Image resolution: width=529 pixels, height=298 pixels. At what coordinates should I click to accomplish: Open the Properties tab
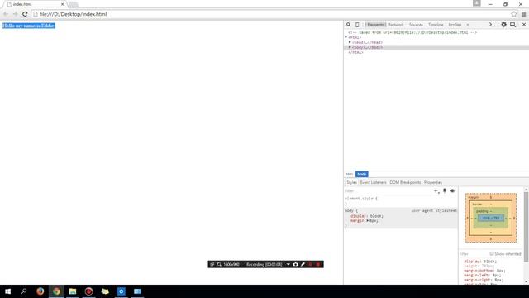(x=433, y=182)
